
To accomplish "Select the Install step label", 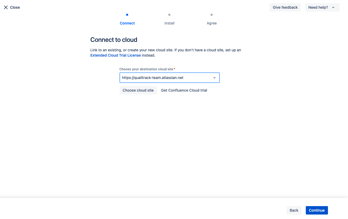I will click(169, 23).
